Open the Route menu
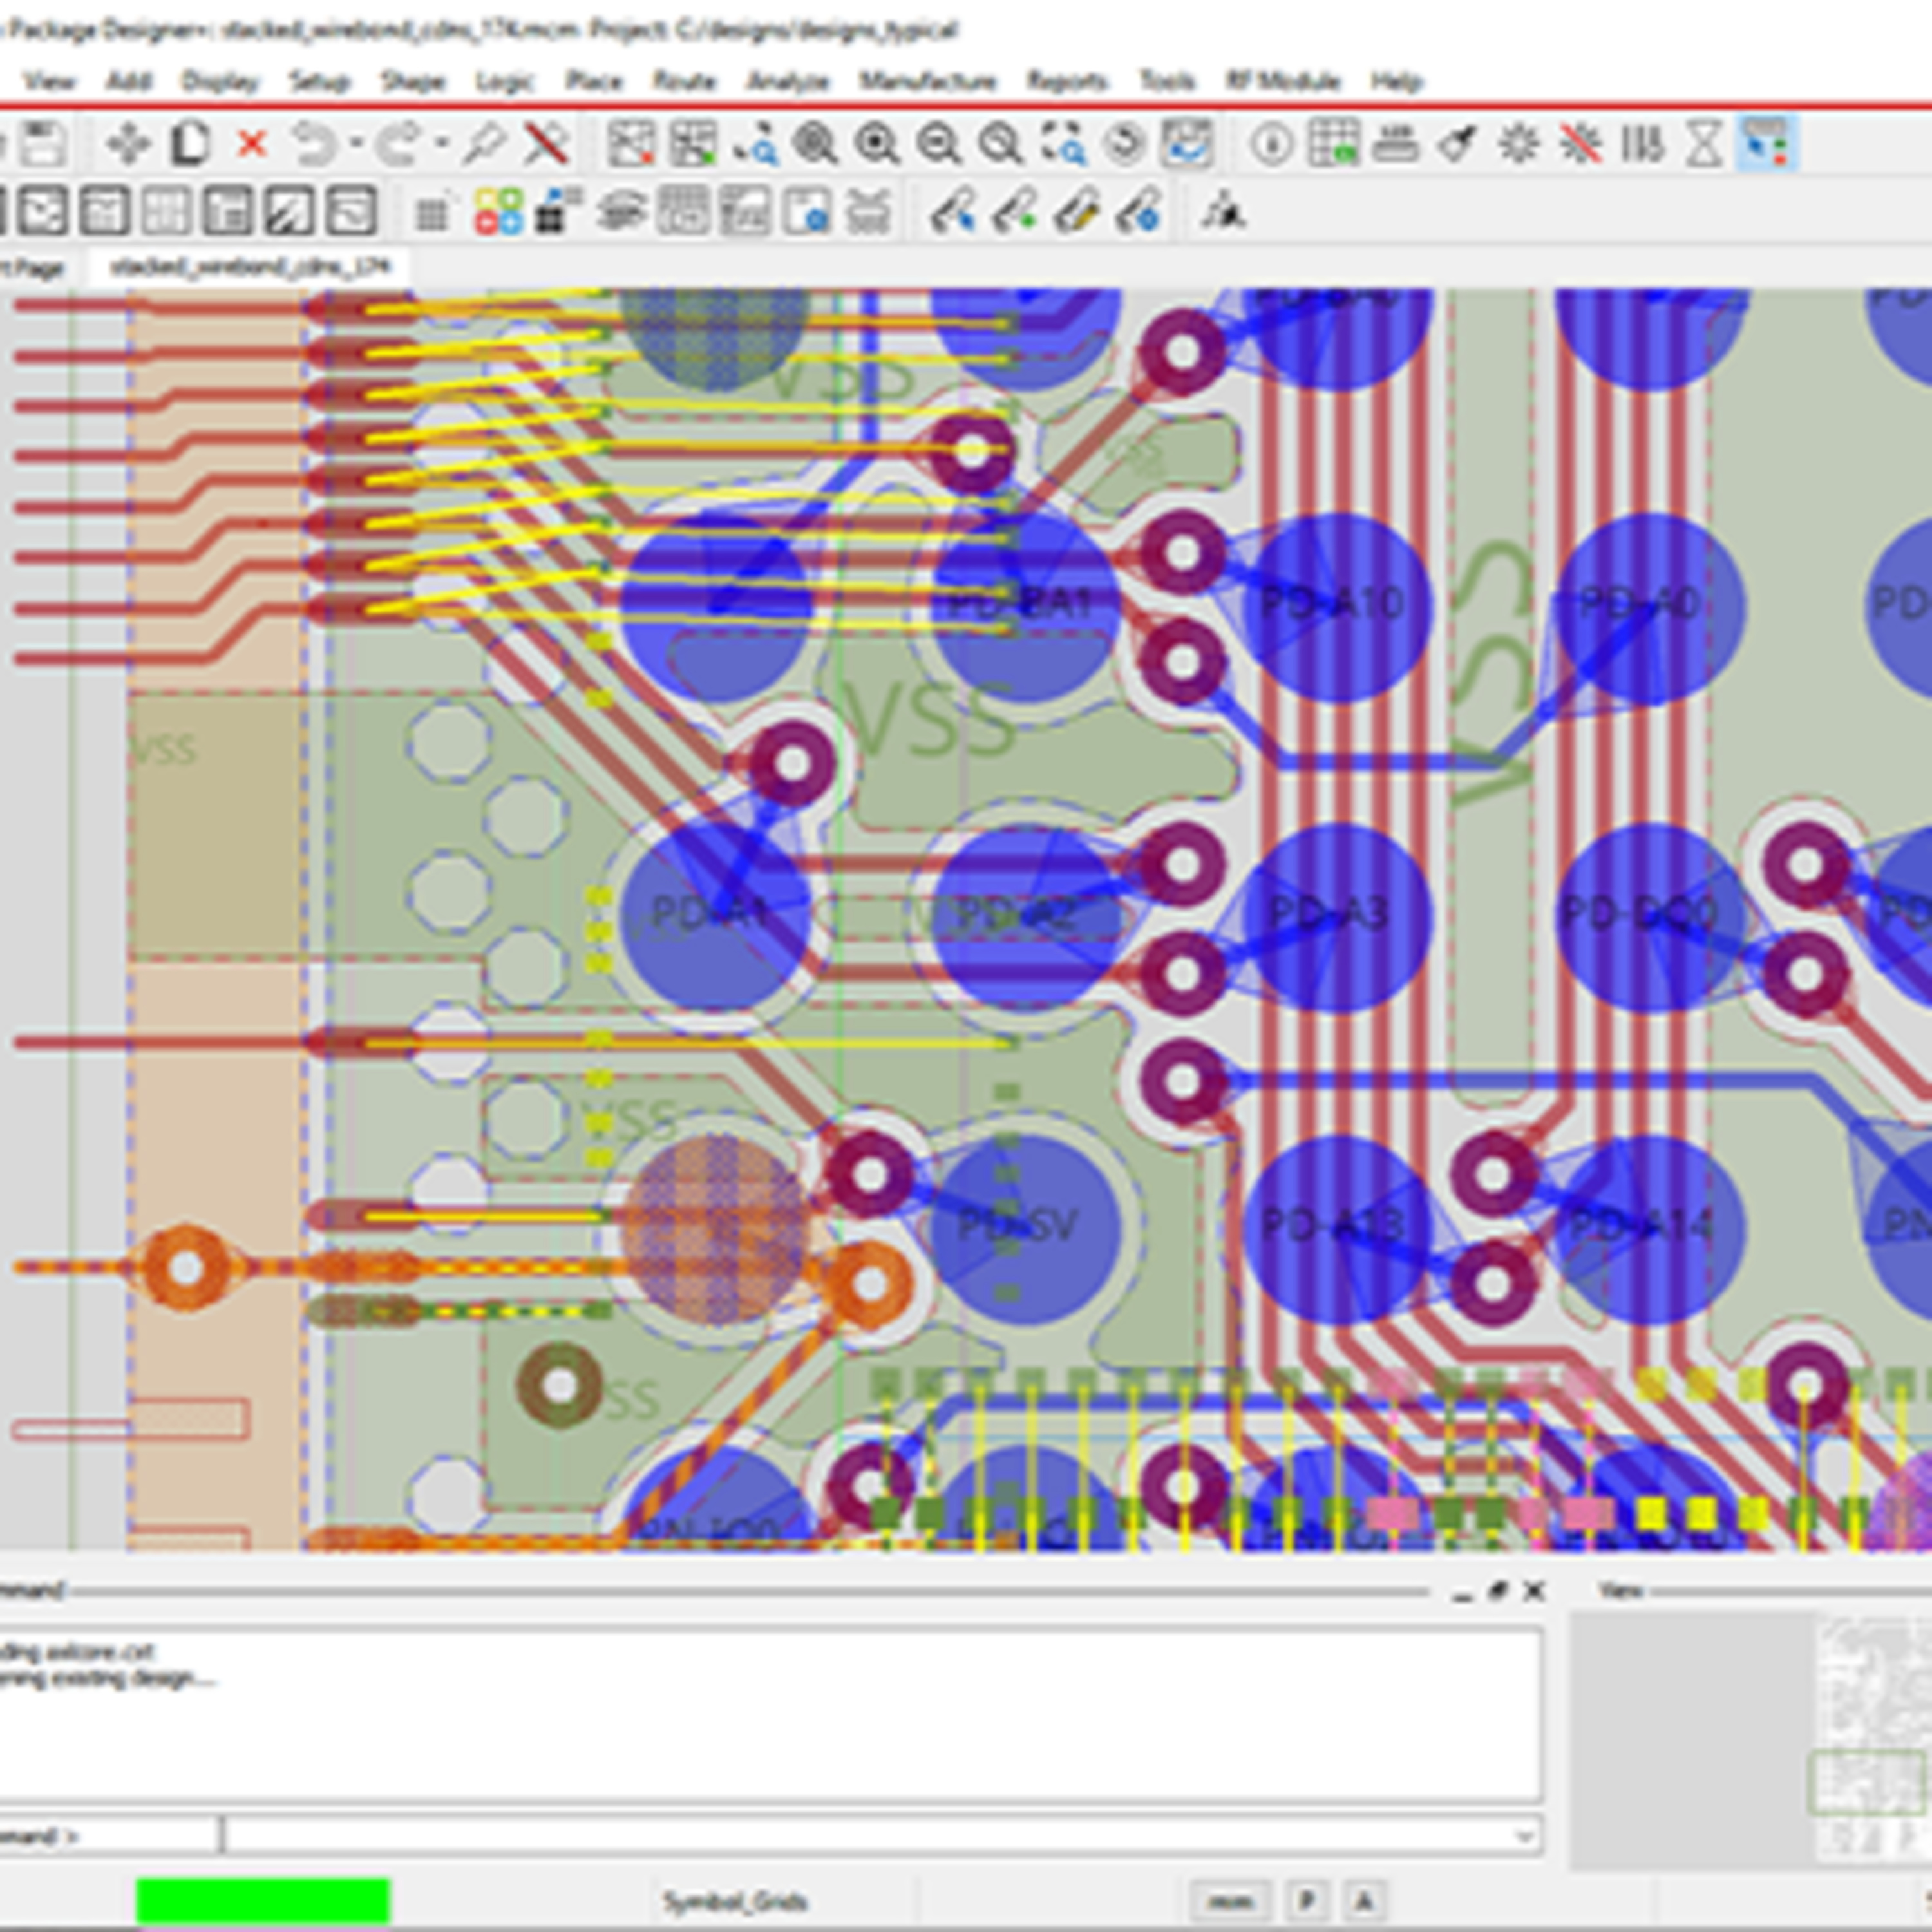The height and width of the screenshot is (1932, 1932). 684,81
